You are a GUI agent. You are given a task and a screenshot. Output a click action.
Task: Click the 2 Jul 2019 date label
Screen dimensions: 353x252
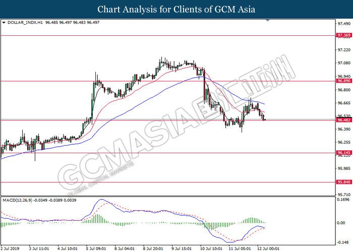pyautogui.click(x=10, y=248)
